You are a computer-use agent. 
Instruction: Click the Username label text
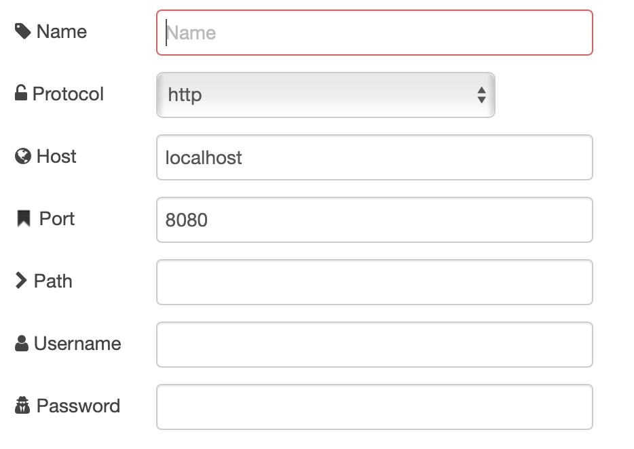(x=77, y=344)
